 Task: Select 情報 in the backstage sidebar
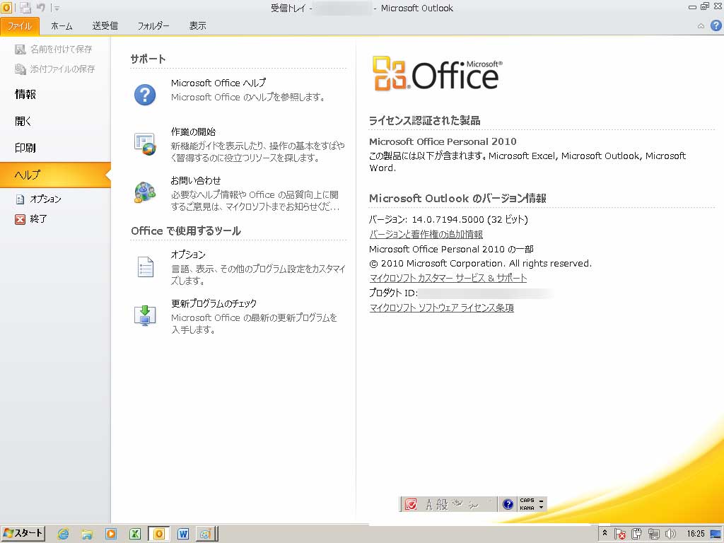point(25,94)
